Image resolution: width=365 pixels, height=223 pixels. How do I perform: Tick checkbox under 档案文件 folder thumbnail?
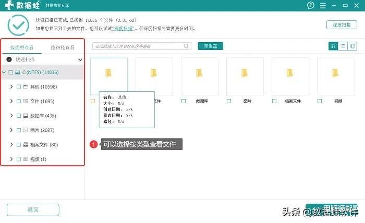[x=274, y=101]
